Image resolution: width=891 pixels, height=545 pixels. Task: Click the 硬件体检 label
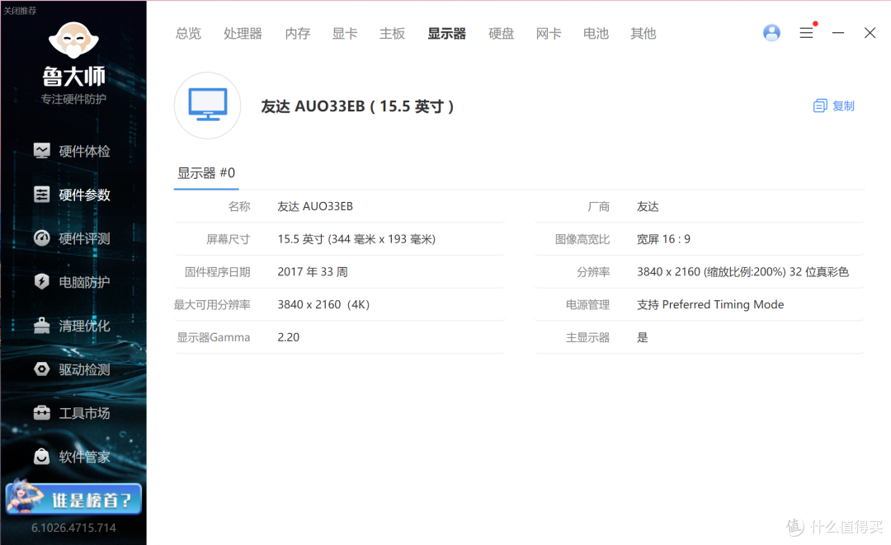point(84,151)
